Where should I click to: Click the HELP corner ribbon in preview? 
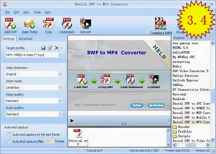[159, 52]
